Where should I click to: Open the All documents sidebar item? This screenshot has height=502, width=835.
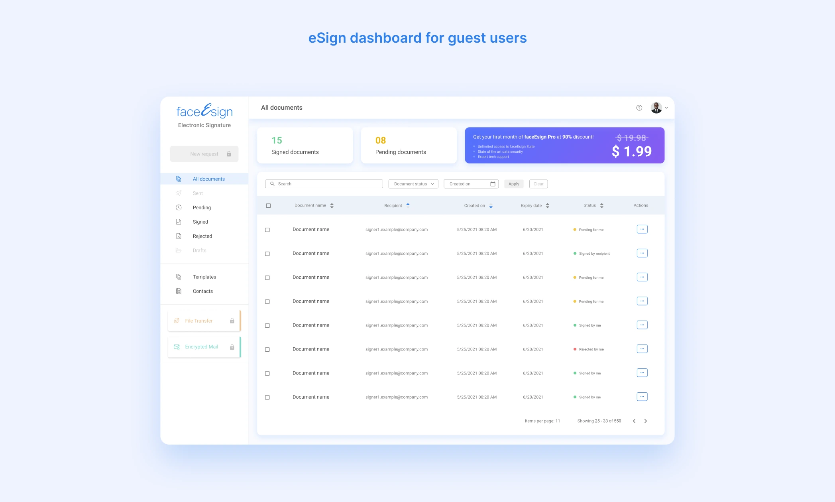(x=204, y=179)
